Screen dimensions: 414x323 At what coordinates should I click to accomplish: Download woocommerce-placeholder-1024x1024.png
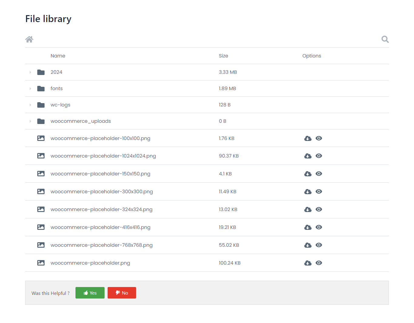click(x=308, y=156)
